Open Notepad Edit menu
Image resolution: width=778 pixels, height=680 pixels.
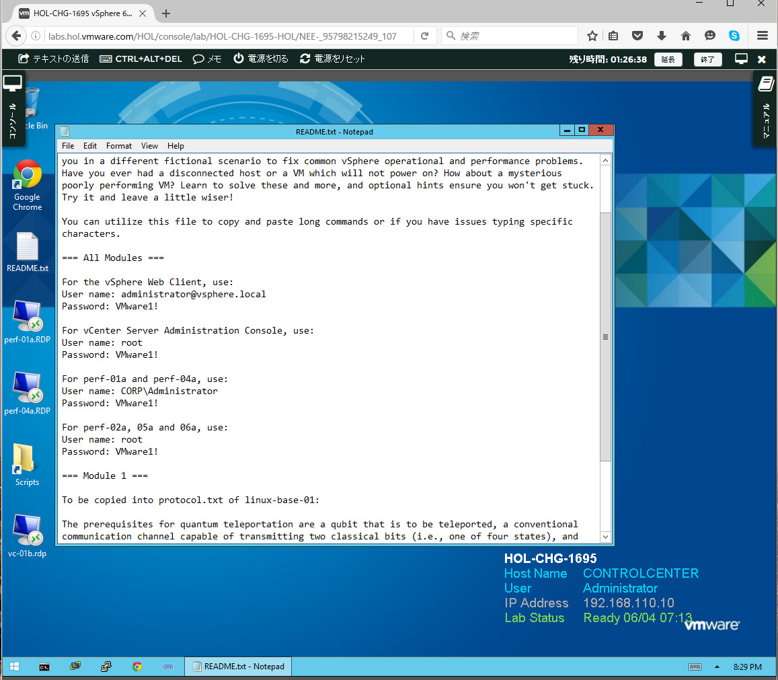coord(90,146)
